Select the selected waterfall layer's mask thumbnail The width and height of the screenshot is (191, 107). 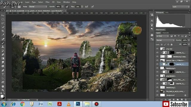(172, 64)
